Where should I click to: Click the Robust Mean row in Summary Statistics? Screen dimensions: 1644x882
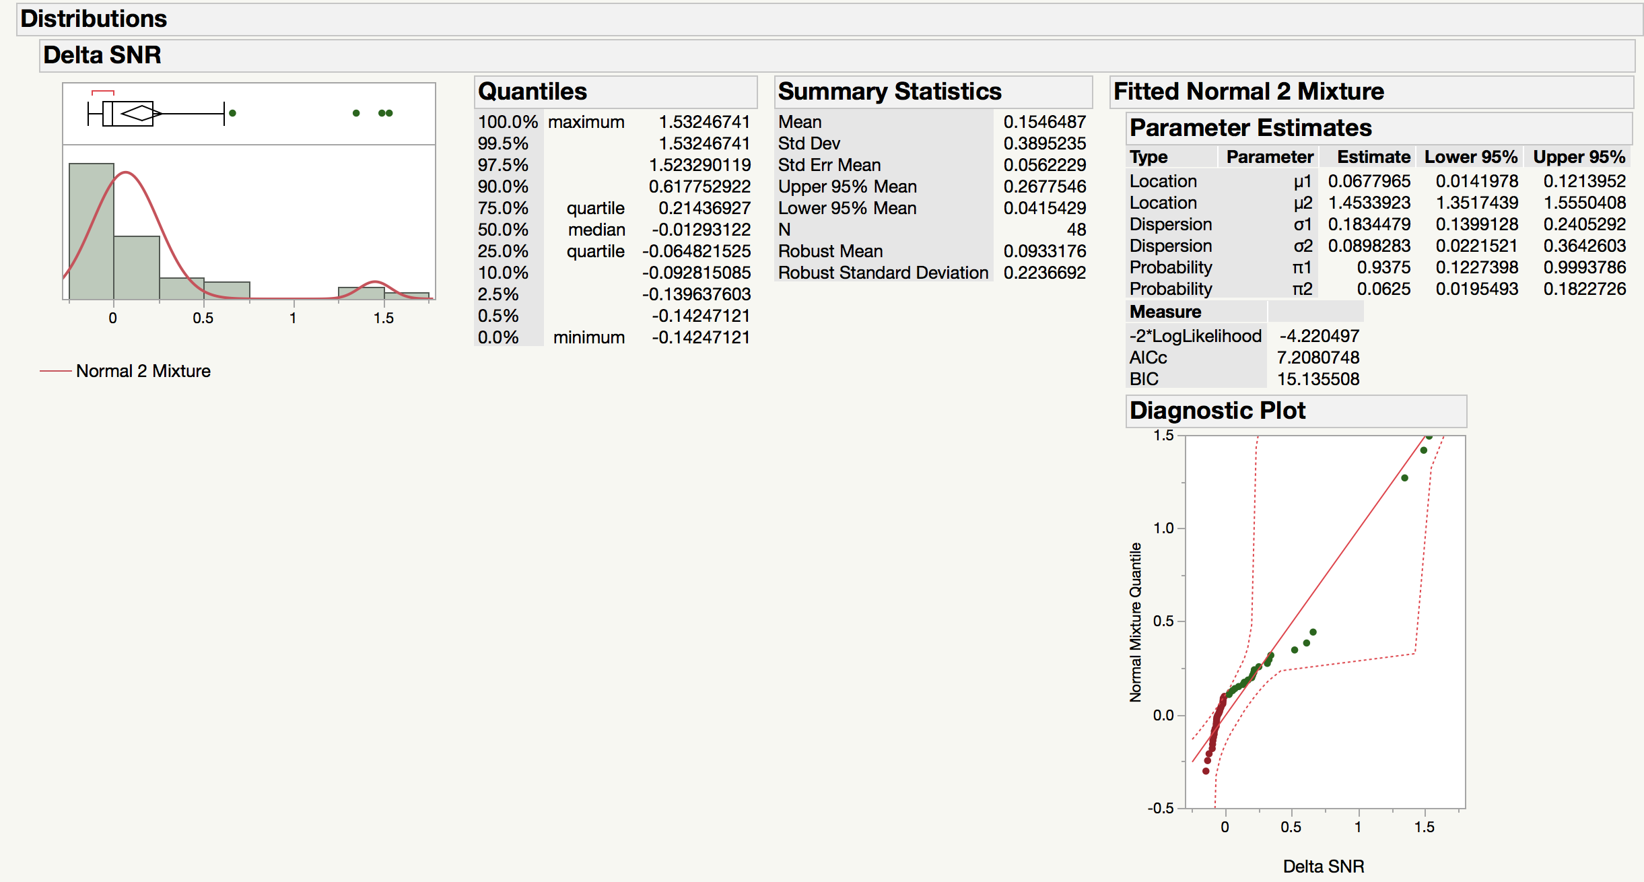(829, 250)
